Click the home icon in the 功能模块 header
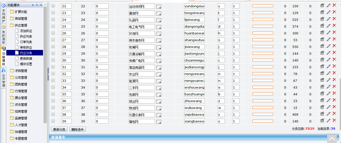This screenshot has height=143, width=341. [33, 5]
